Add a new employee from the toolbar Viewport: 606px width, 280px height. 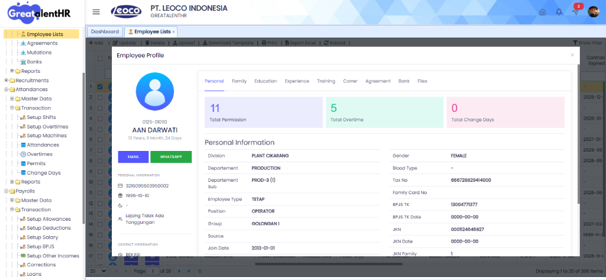(96, 43)
